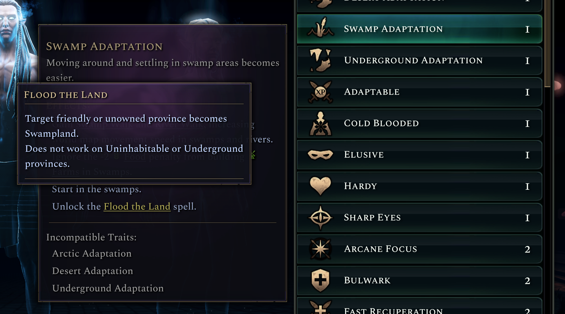Click the Swamp Adaptation reed icon

[x=320, y=28]
